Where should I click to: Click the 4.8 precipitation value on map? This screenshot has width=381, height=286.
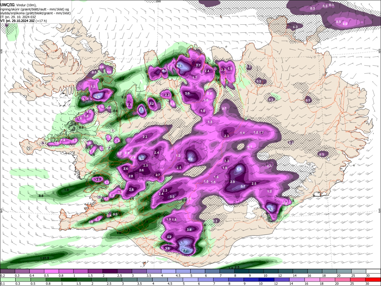[239, 169]
